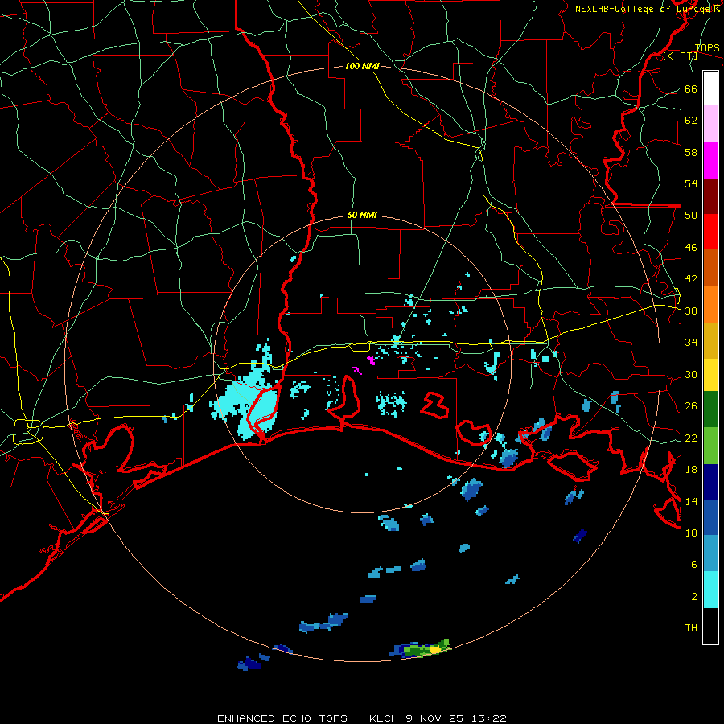Click the cyan legend swatch
This screenshot has width=724, height=724.
[710, 590]
